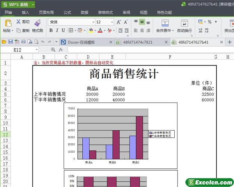Click the function fx icon in formula bar
The height and width of the screenshot is (187, 234).
61,50
